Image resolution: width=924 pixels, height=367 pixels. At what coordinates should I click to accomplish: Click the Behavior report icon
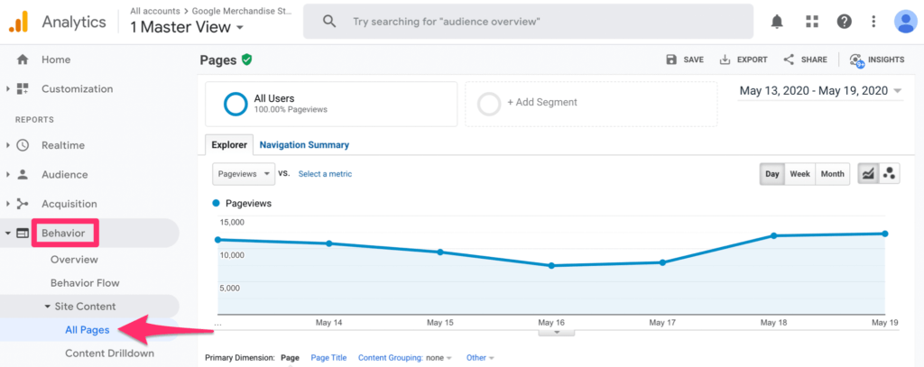(23, 234)
